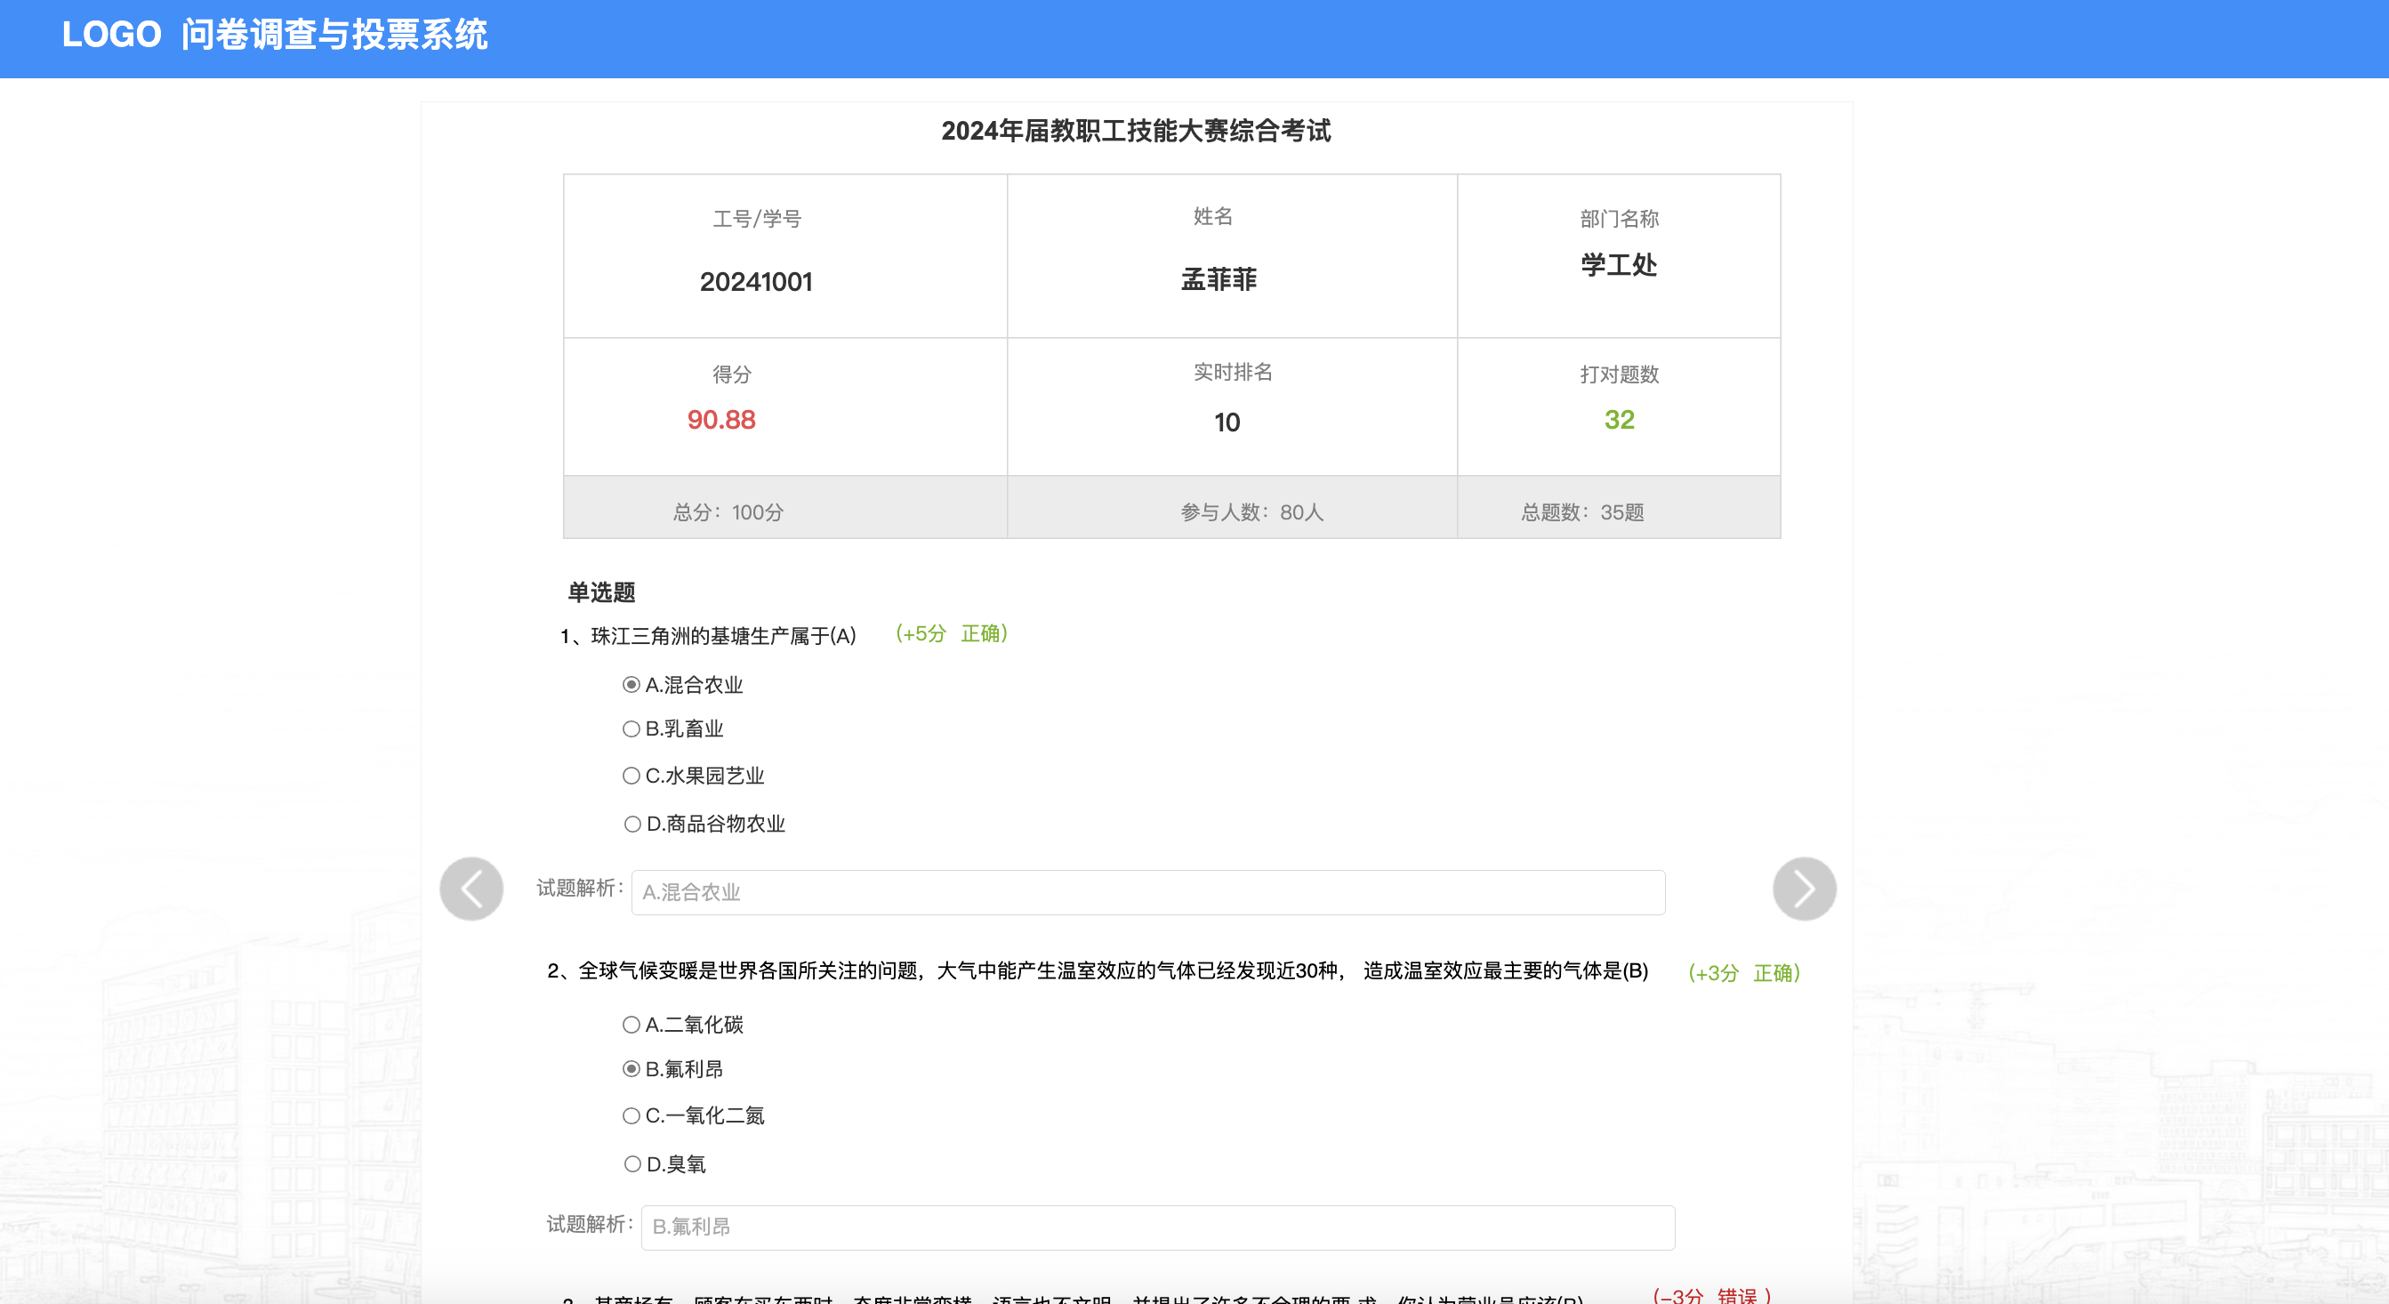The image size is (2389, 1304).
Task: Click the LOGO in the header
Action: 111,36
